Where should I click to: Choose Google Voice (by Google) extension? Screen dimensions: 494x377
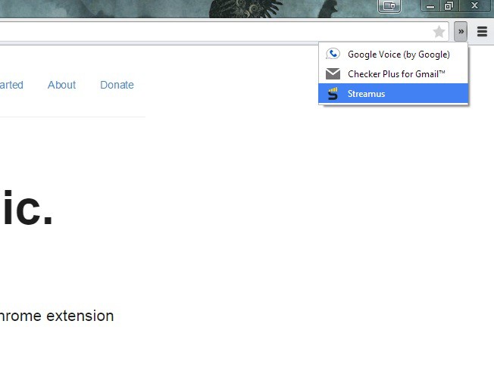point(393,54)
